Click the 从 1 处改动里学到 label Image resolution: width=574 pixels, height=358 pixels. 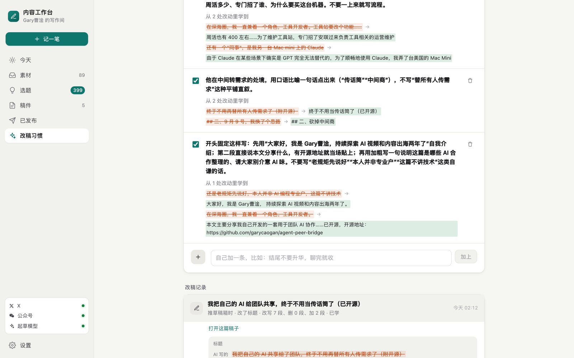[x=227, y=183]
